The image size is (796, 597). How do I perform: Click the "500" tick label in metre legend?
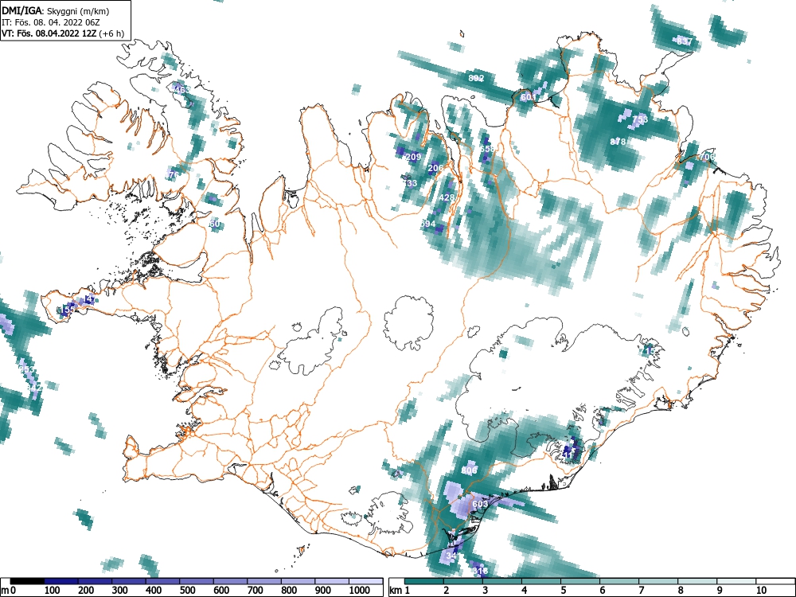pos(187,590)
